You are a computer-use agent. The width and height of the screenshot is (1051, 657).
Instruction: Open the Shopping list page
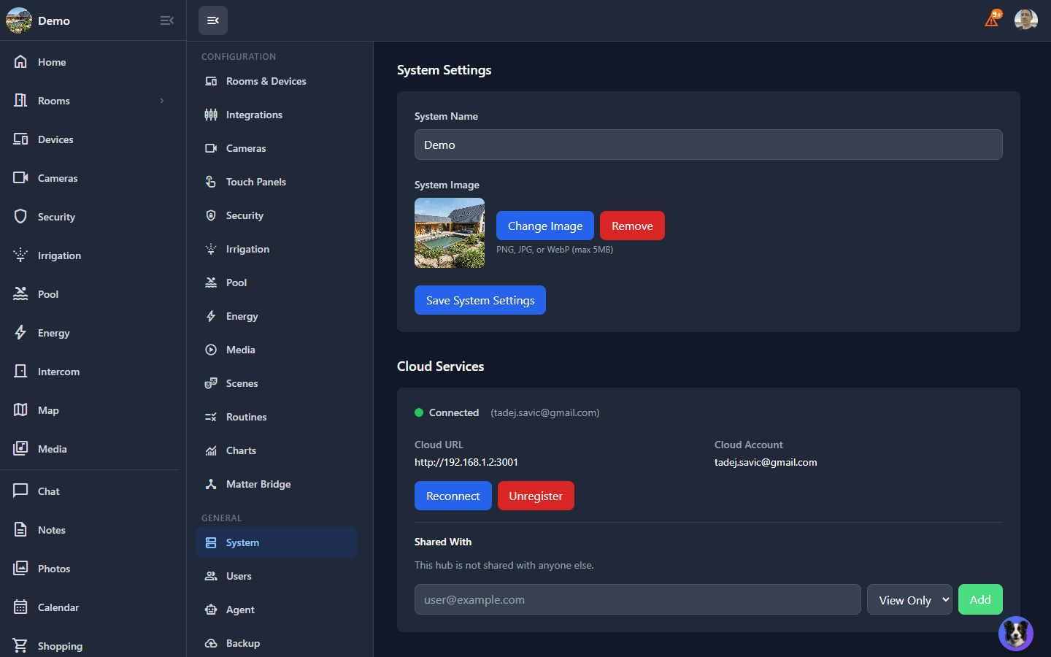pos(60,646)
